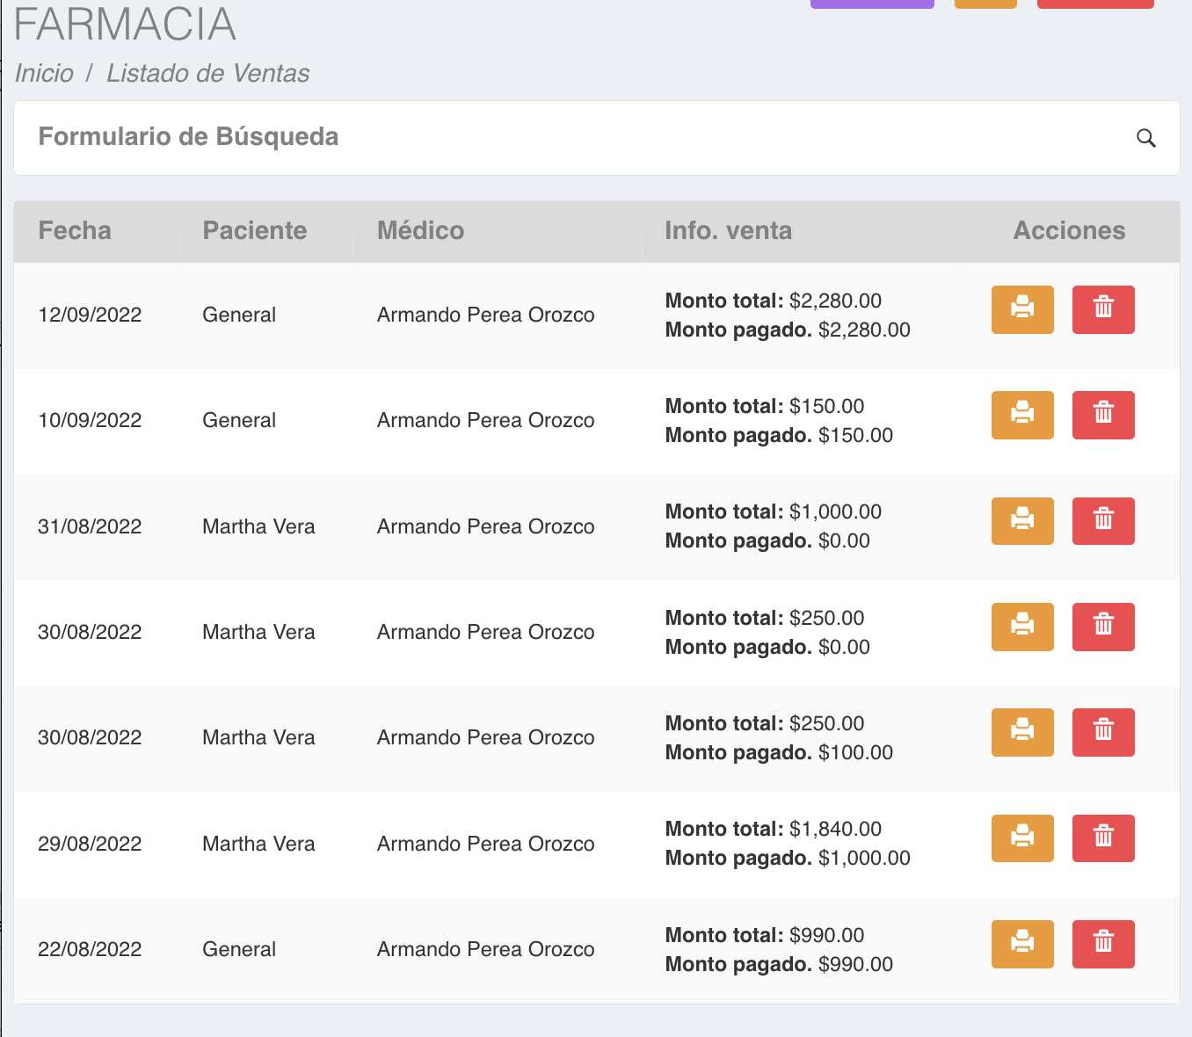Print the 10/09/2022 sale of $150.00
The image size is (1192, 1037).
click(1021, 415)
